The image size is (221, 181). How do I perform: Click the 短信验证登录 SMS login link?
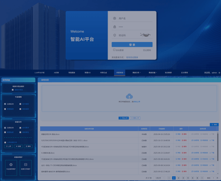pyautogui.click(x=132, y=57)
